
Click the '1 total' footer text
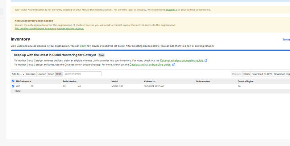click(17, 91)
